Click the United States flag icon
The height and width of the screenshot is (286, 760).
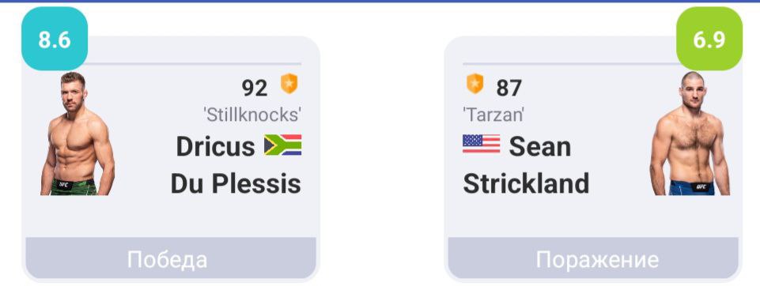click(x=482, y=144)
